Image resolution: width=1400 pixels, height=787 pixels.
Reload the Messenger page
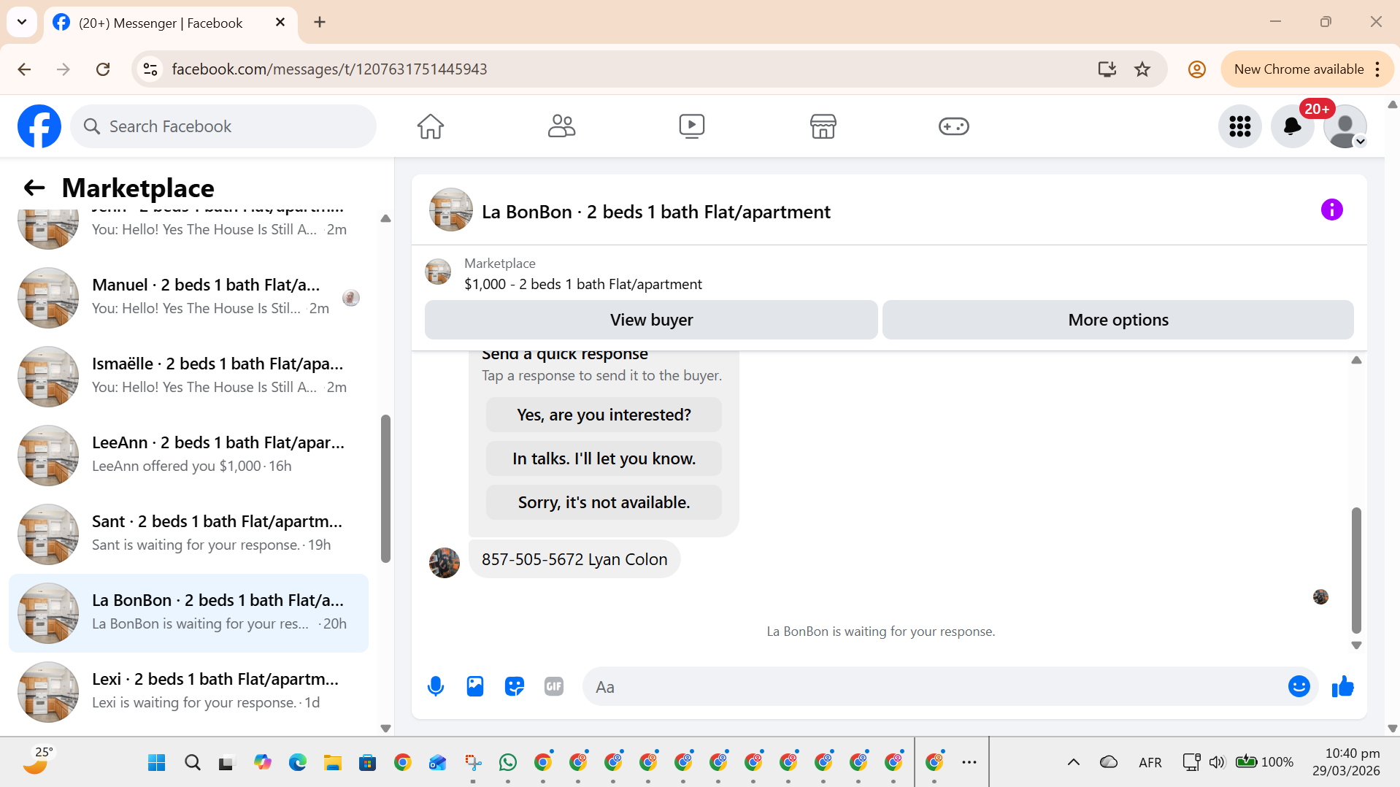[x=103, y=69]
